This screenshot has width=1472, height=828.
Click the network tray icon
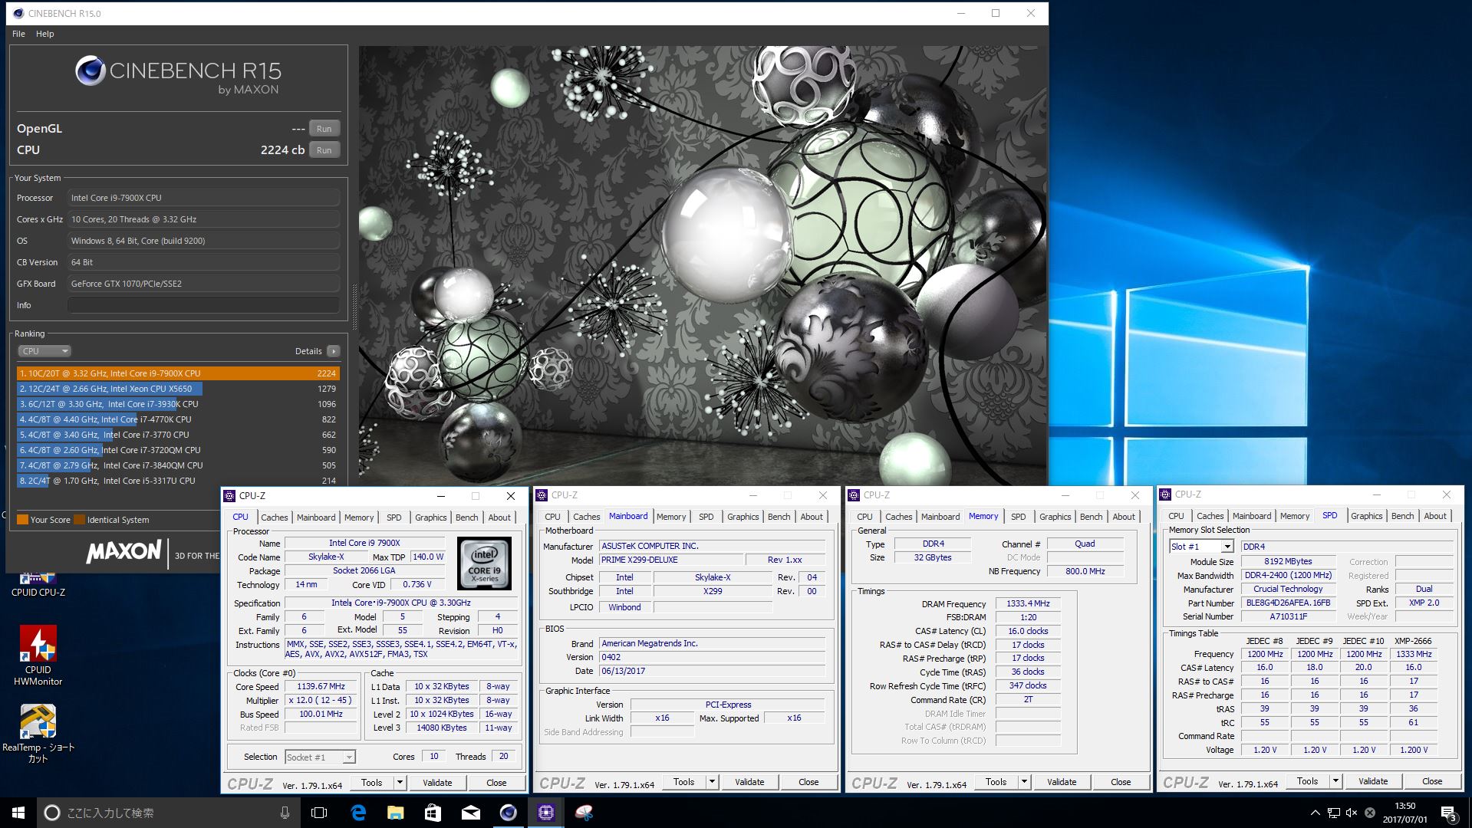pyautogui.click(x=1334, y=813)
